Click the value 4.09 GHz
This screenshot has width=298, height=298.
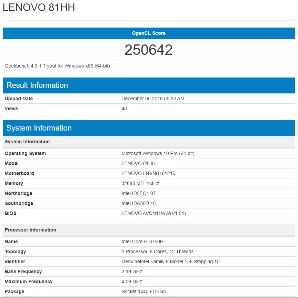click(x=132, y=282)
